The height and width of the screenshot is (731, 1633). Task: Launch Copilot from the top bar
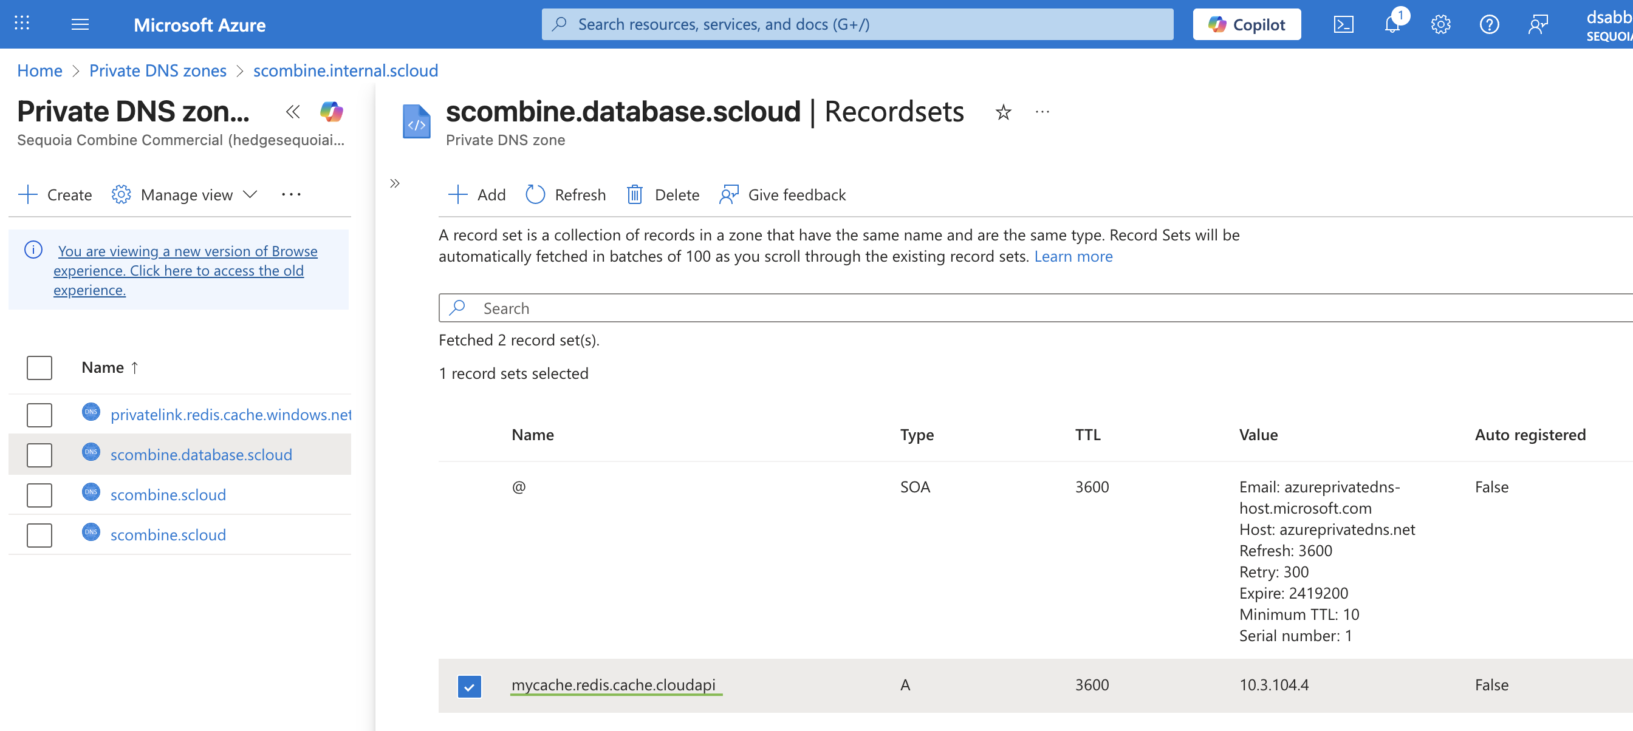click(1246, 24)
